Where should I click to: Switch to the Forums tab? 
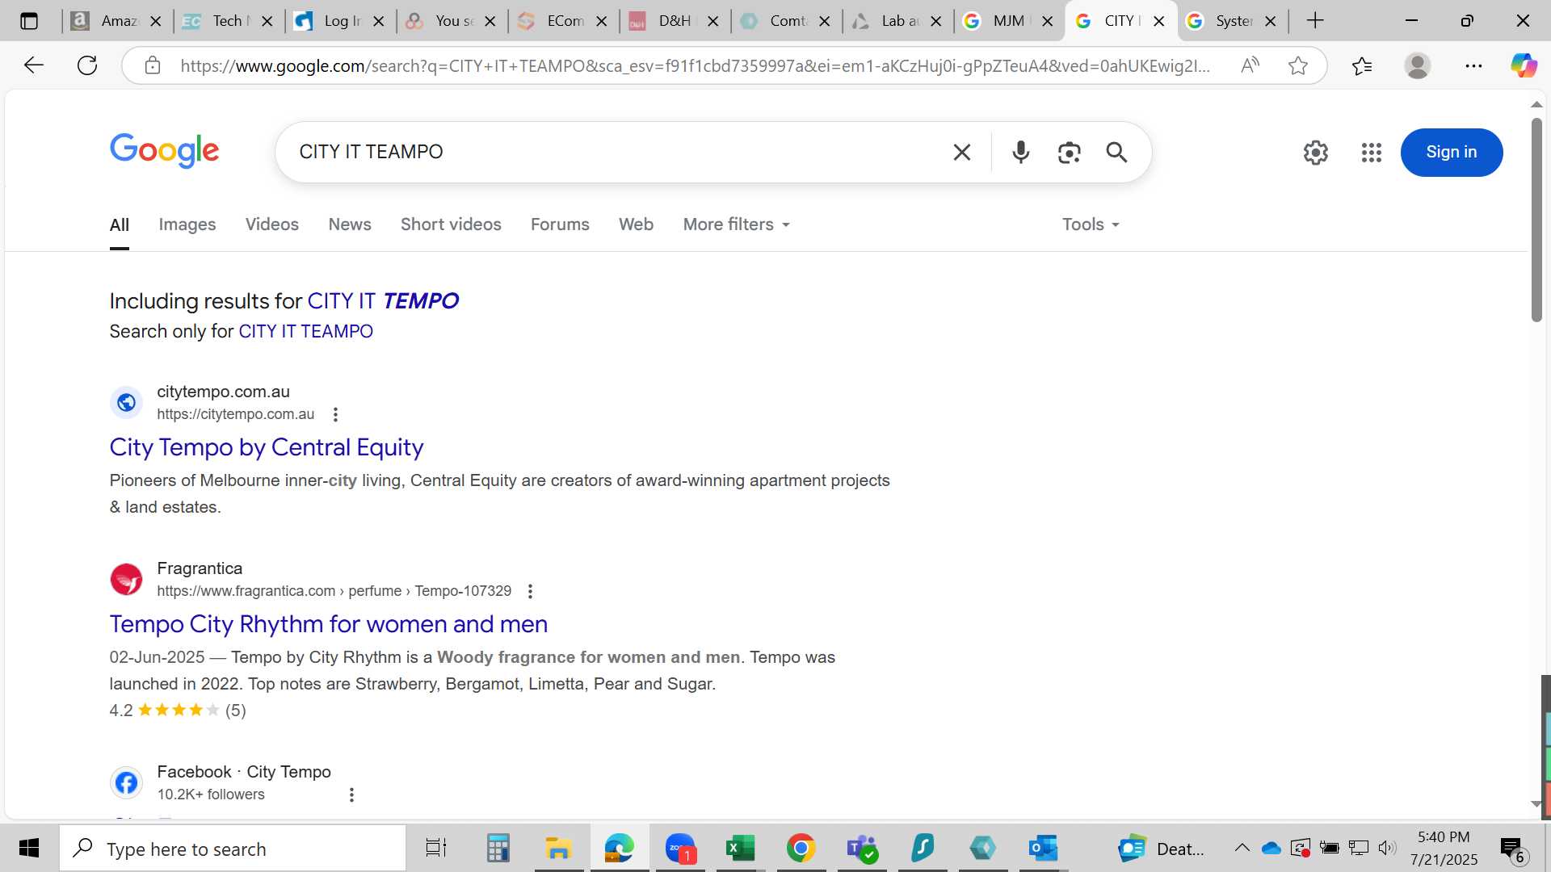click(x=560, y=224)
